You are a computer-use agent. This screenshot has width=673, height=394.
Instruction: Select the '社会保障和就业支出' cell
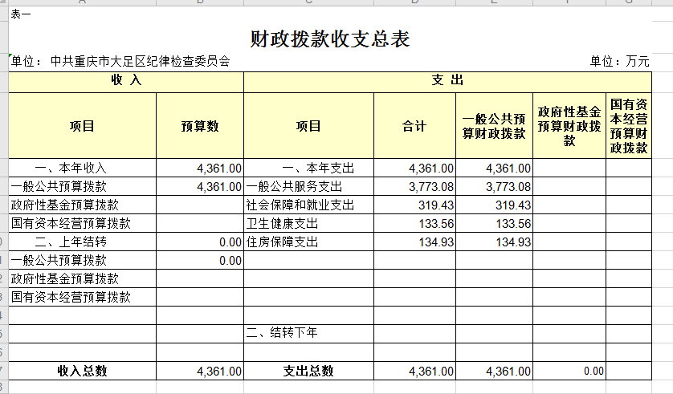[300, 205]
